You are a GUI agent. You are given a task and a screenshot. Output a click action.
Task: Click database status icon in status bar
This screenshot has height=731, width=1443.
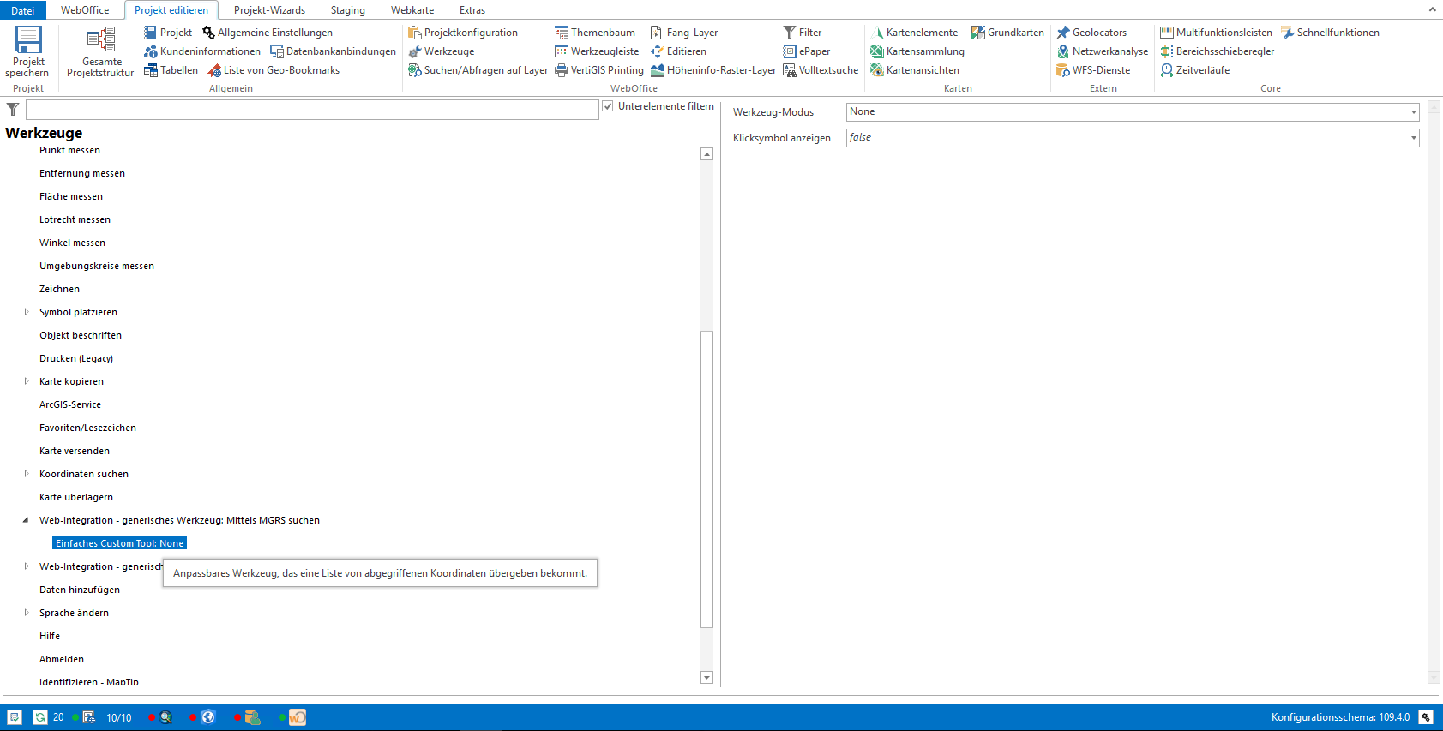point(252,717)
